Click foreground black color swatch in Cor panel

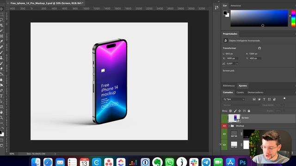[225, 13]
